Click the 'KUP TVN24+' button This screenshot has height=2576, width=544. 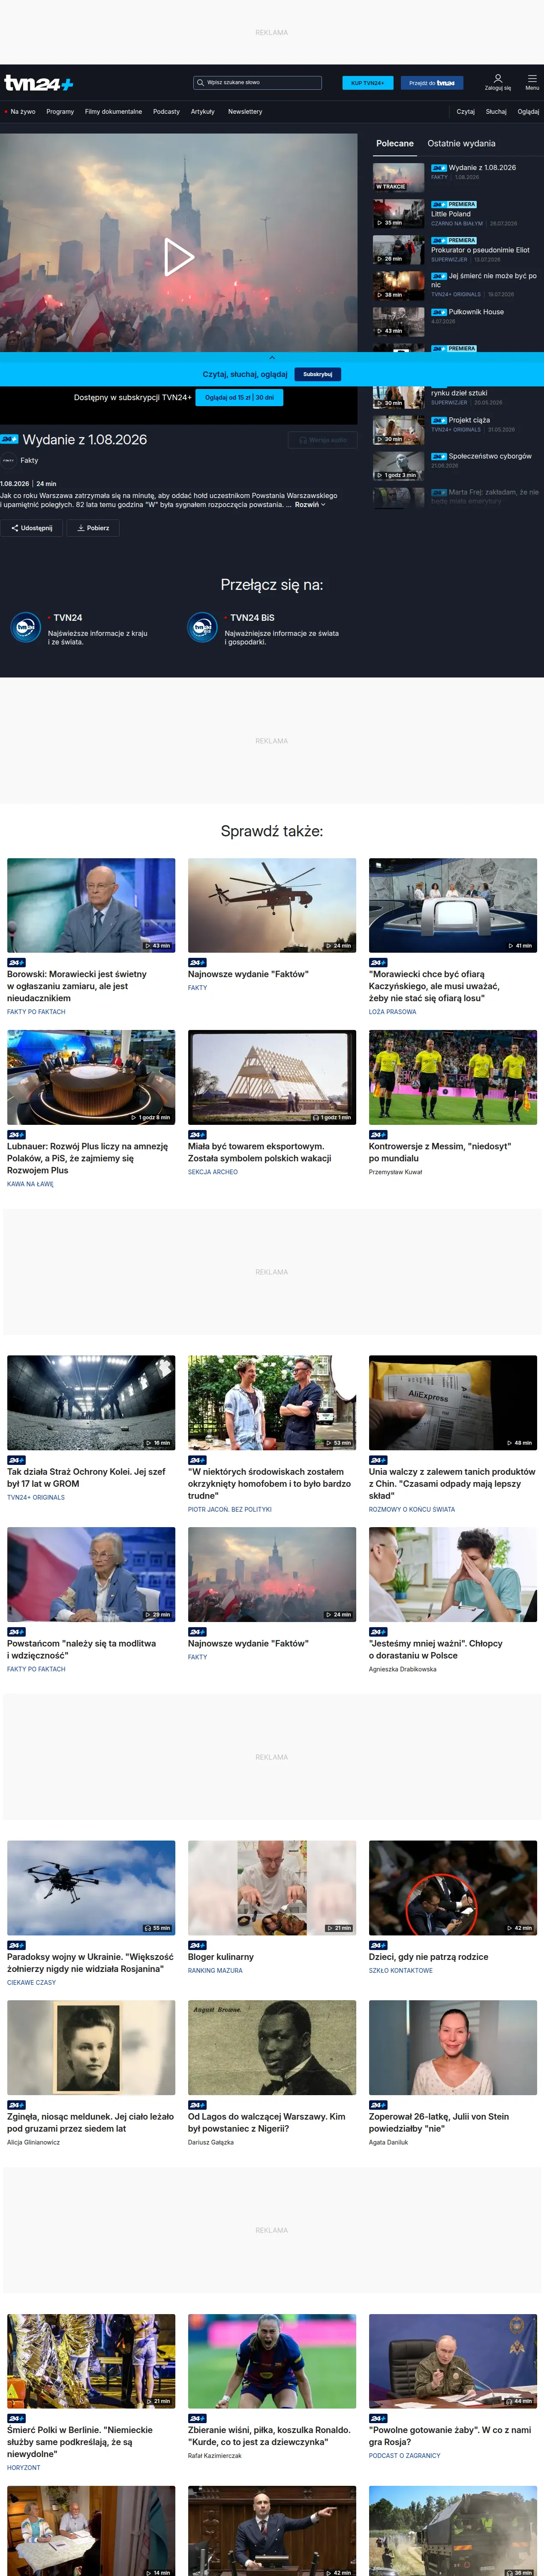tap(367, 83)
